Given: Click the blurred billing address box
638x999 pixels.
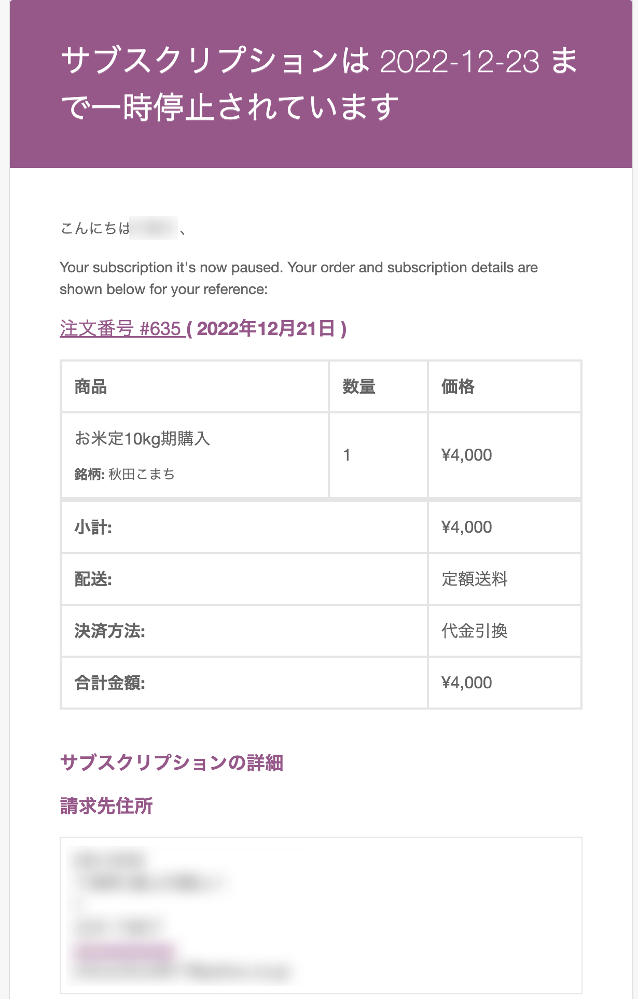Looking at the screenshot, I should (321, 915).
